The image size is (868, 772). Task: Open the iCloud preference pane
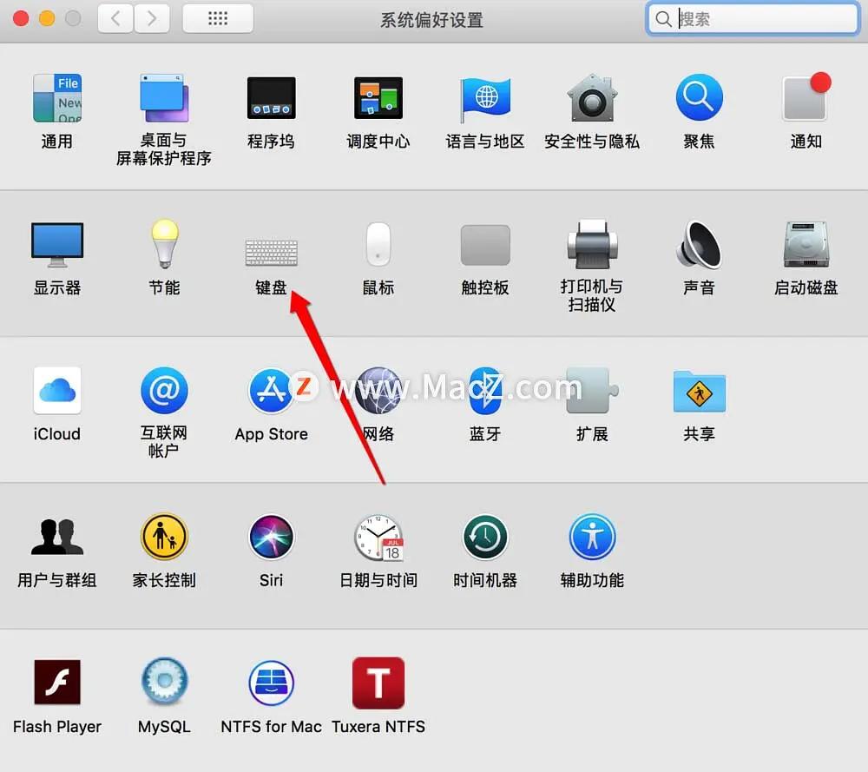pos(56,390)
